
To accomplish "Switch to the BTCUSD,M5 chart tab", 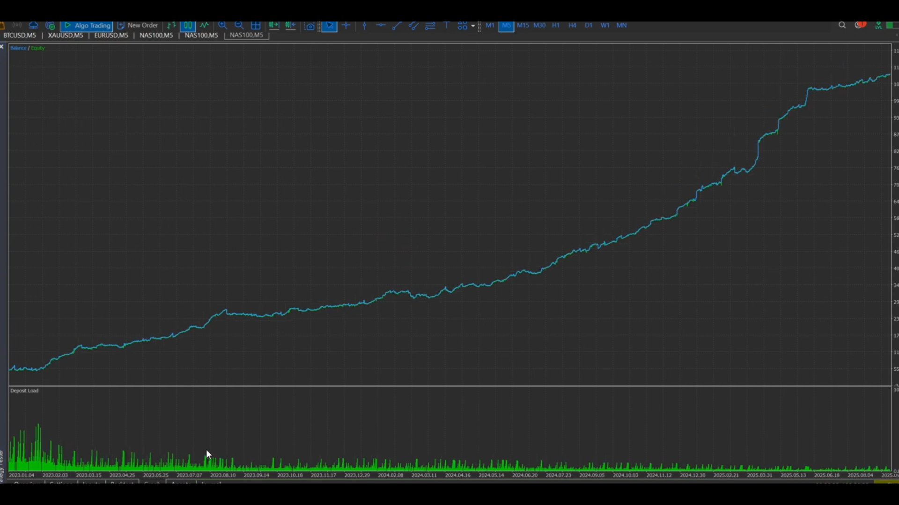I will coord(20,35).
